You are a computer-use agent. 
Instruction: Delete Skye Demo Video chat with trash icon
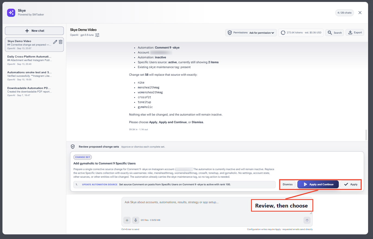pyautogui.click(x=61, y=42)
